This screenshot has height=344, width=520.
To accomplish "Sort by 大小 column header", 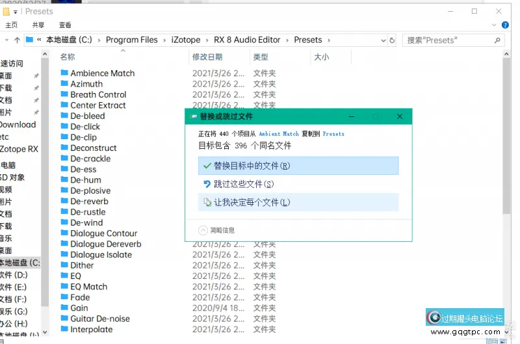I will click(321, 57).
